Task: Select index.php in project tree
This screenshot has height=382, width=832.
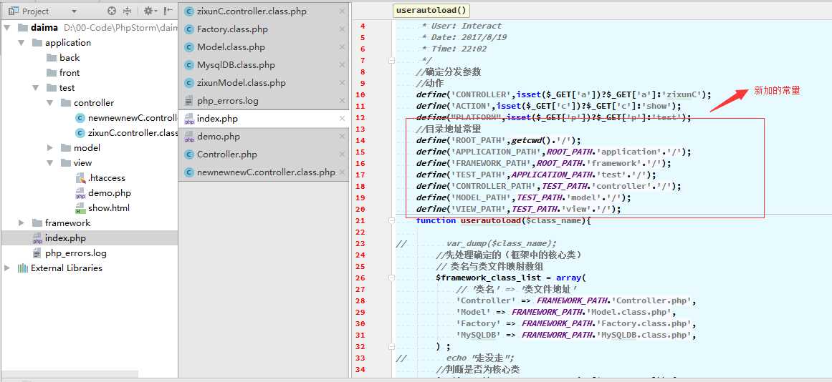Action: coord(65,238)
